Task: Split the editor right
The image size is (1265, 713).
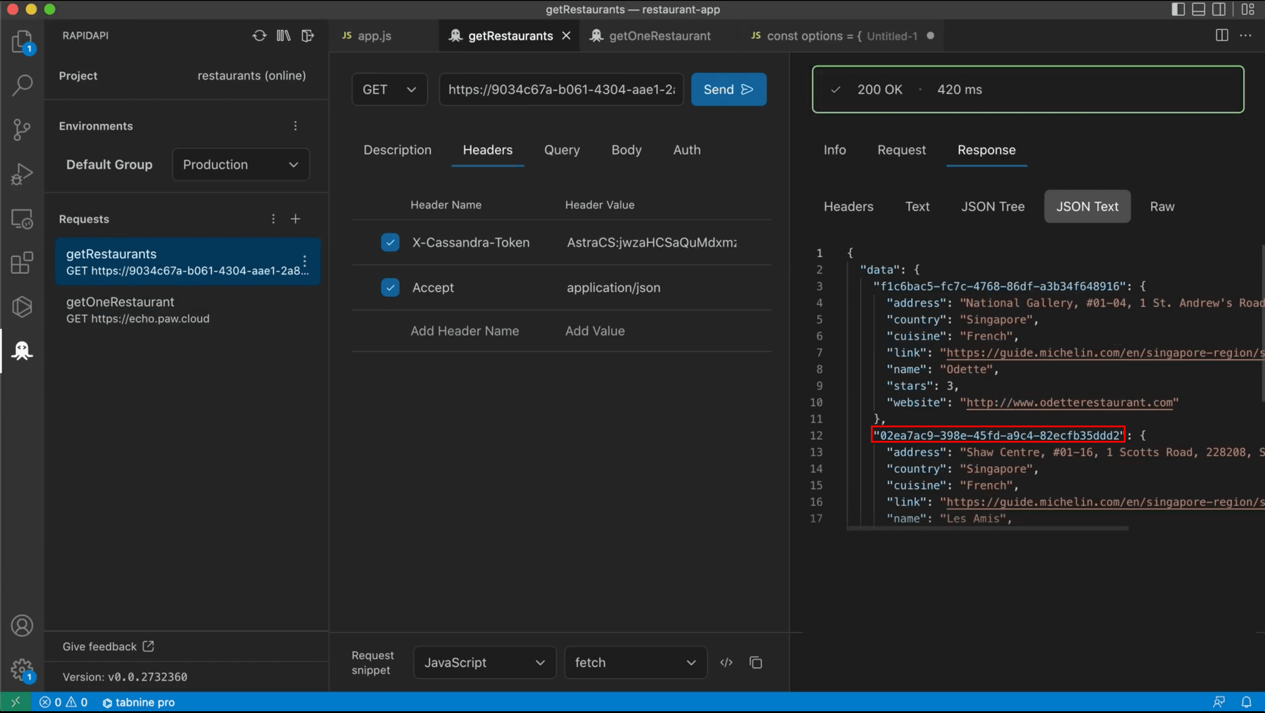Action: click(1222, 35)
